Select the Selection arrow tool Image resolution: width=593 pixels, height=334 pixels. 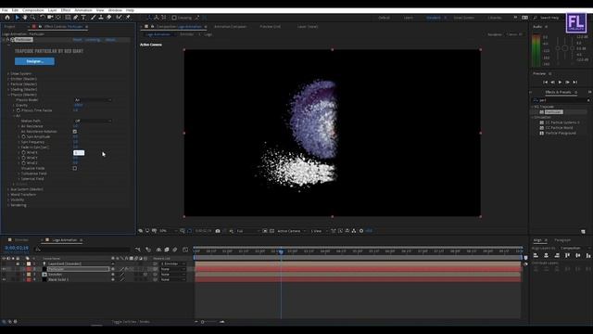click(17, 18)
